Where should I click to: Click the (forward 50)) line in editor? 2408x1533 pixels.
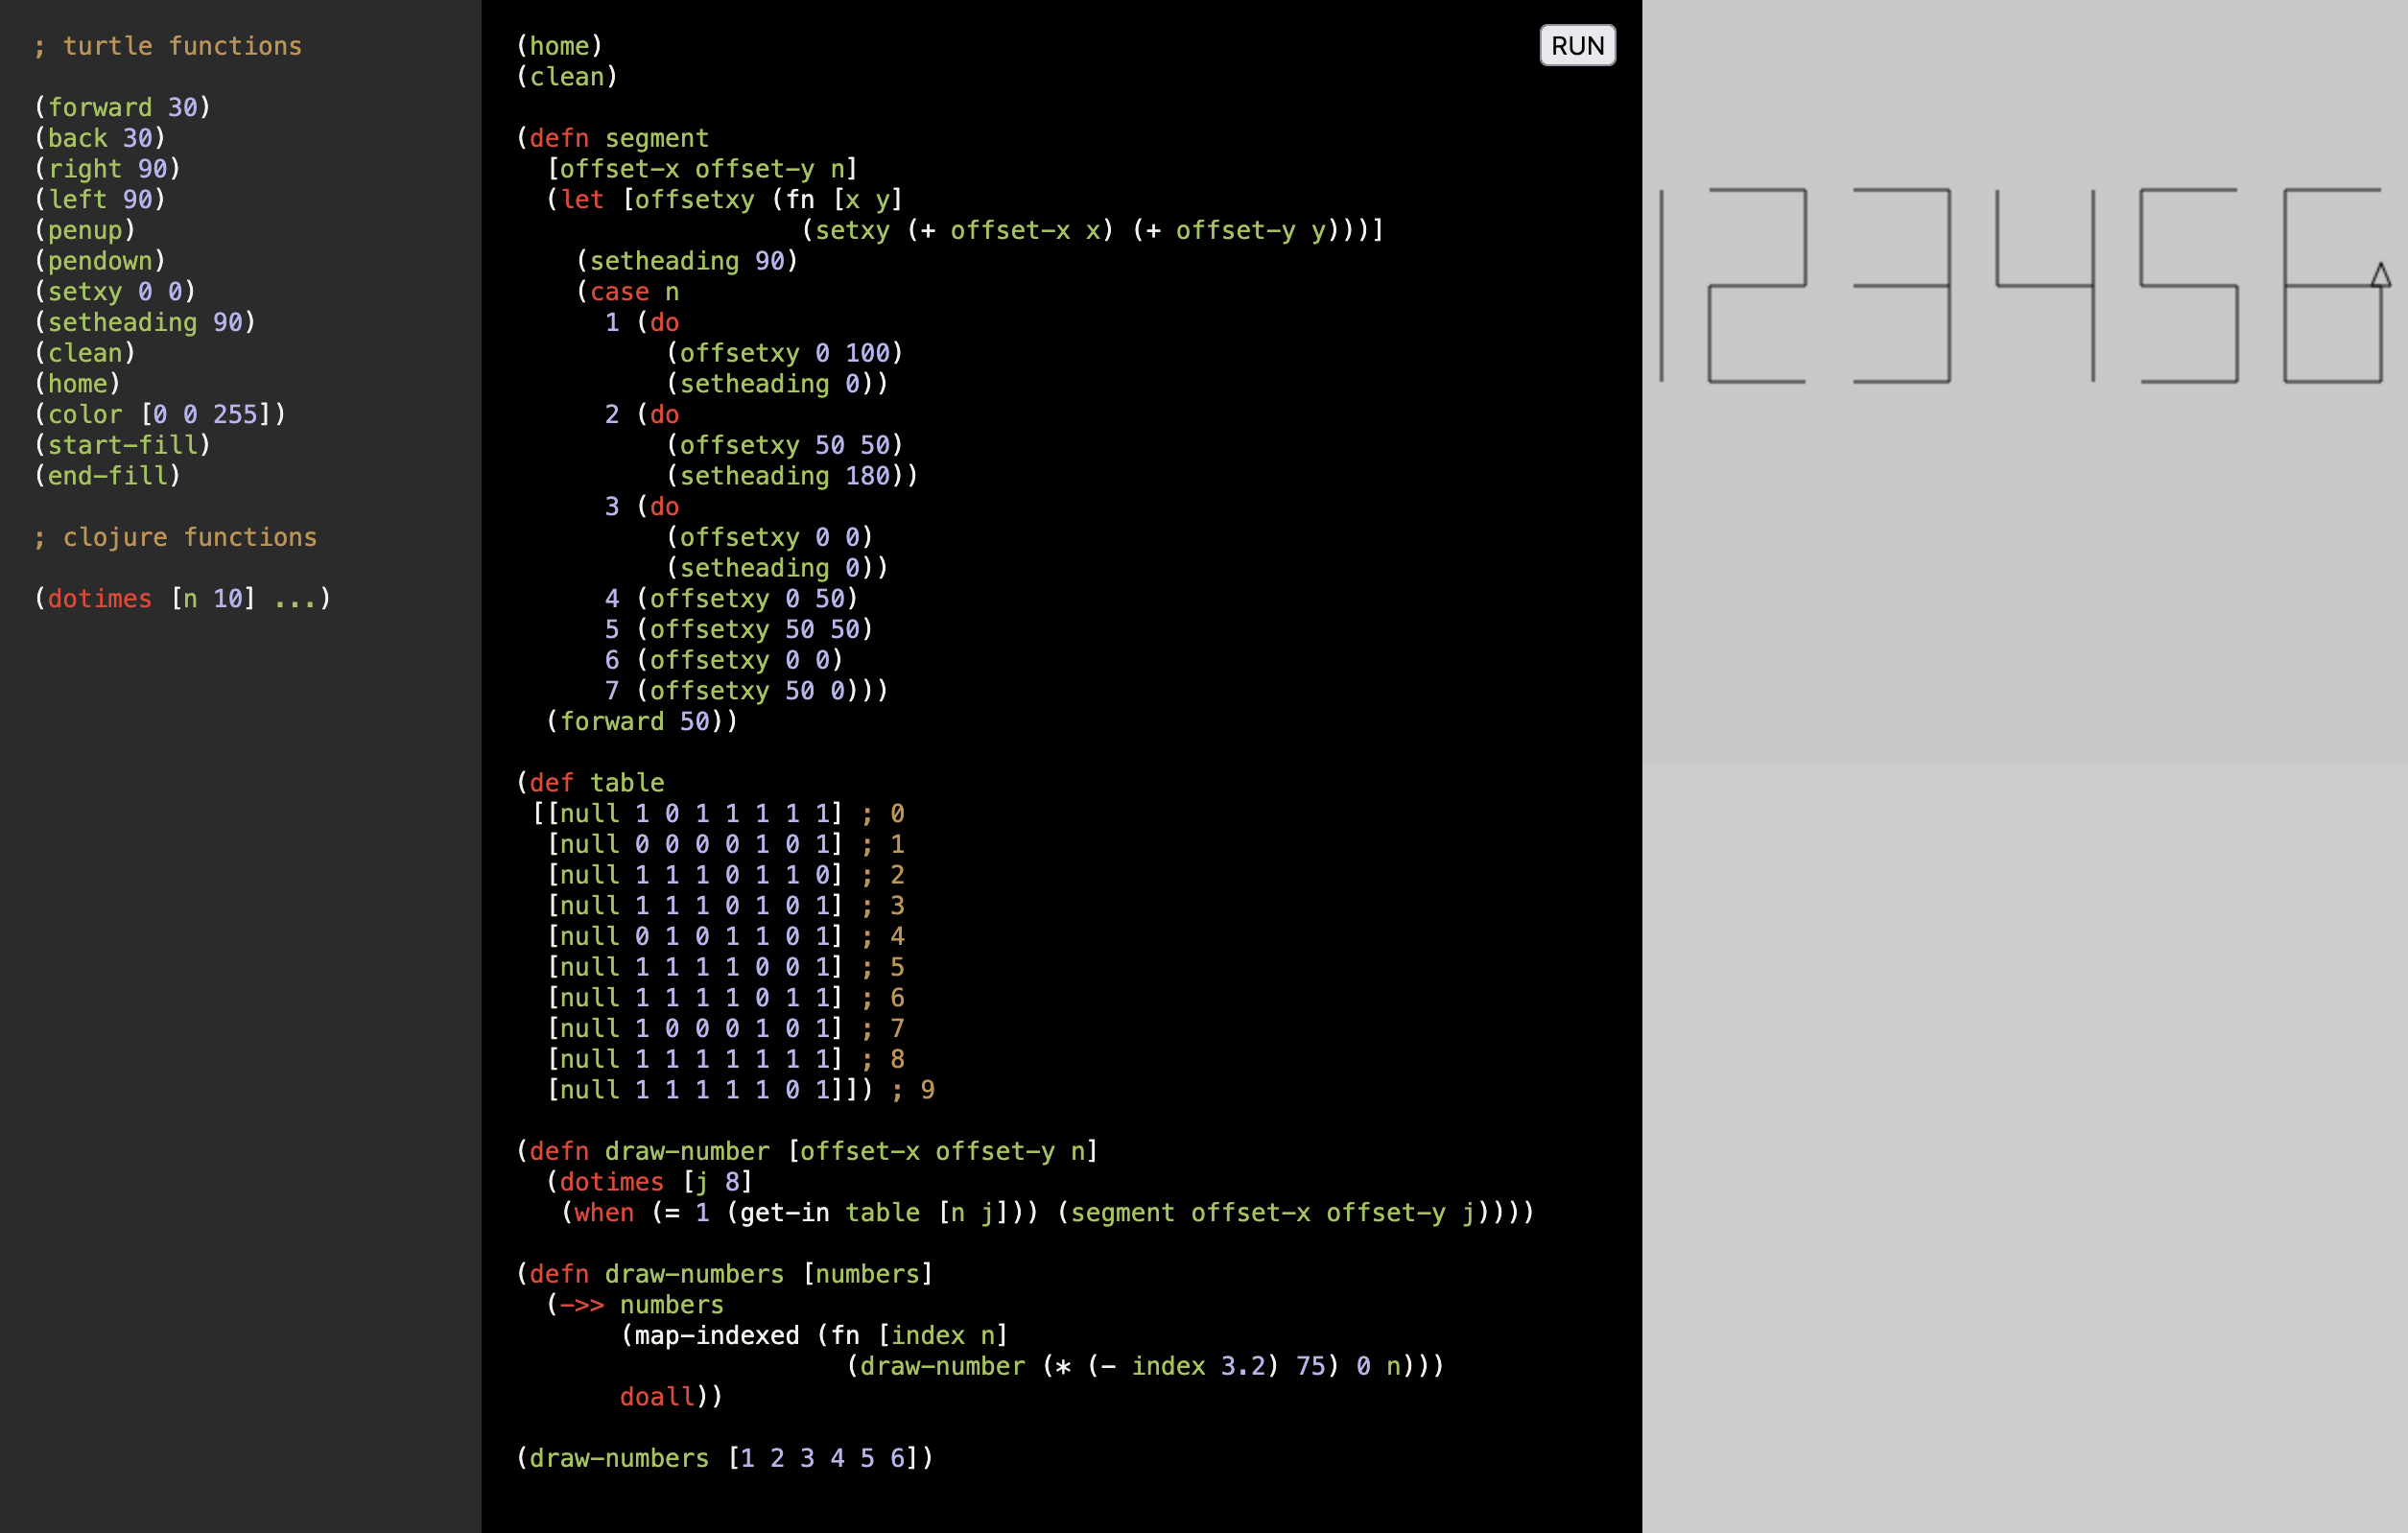[641, 721]
